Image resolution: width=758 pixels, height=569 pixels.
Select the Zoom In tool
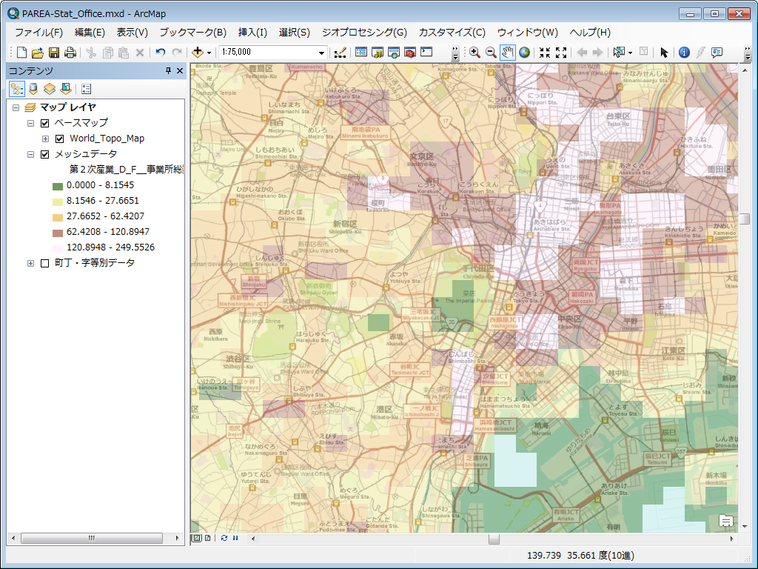(474, 53)
